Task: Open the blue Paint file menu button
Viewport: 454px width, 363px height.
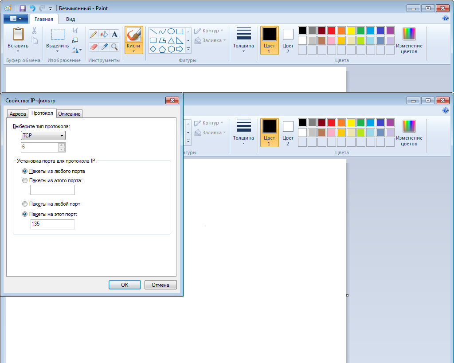Action: (16, 19)
